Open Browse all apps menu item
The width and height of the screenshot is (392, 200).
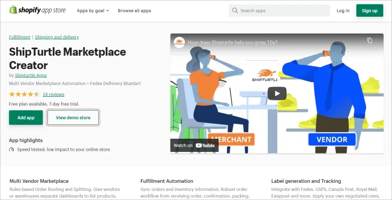point(134,11)
